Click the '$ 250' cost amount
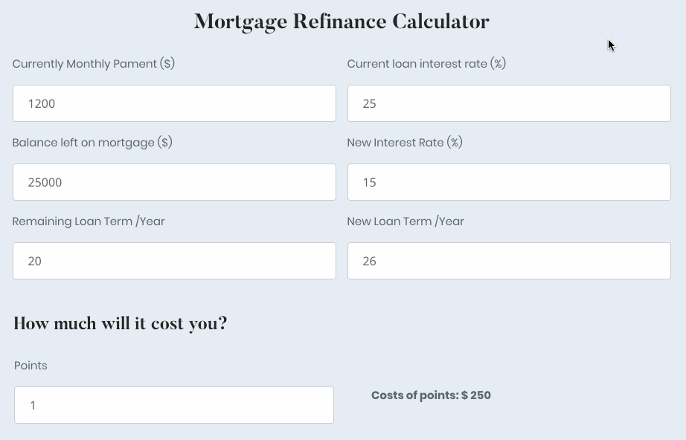This screenshot has height=440, width=686. click(x=476, y=395)
